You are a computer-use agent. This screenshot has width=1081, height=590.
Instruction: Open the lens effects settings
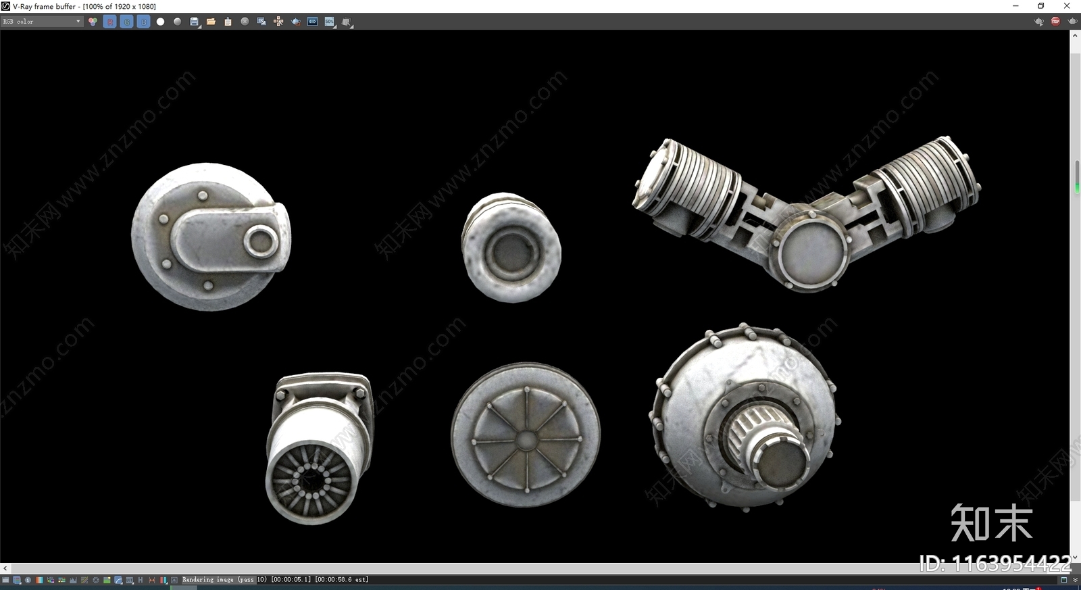pos(163,580)
